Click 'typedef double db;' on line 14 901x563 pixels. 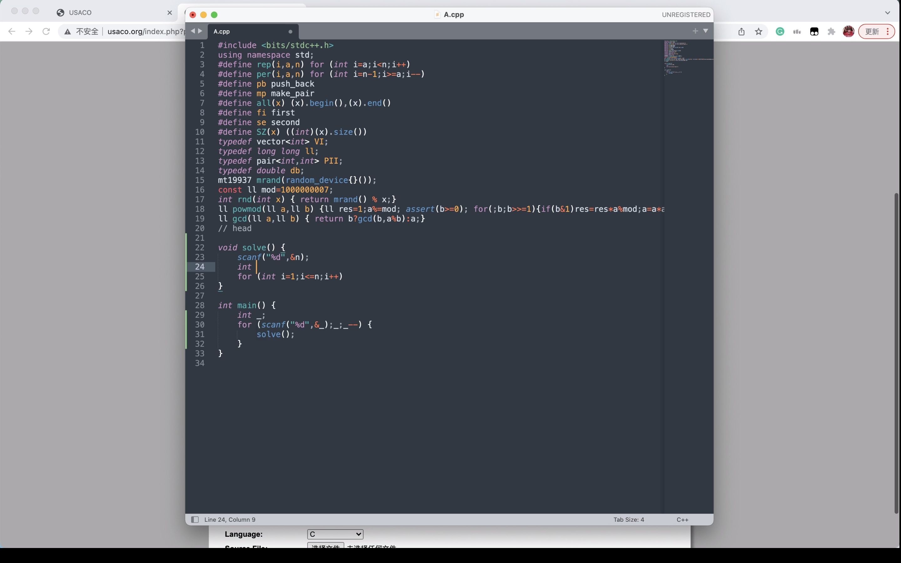(x=261, y=170)
